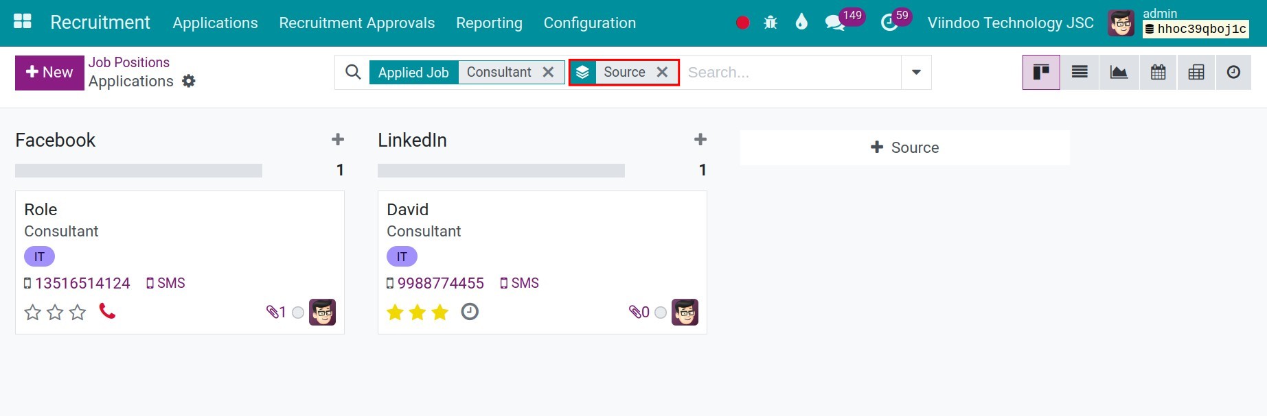The width and height of the screenshot is (1267, 416).
Task: Toggle second star on David card
Action: tap(418, 313)
